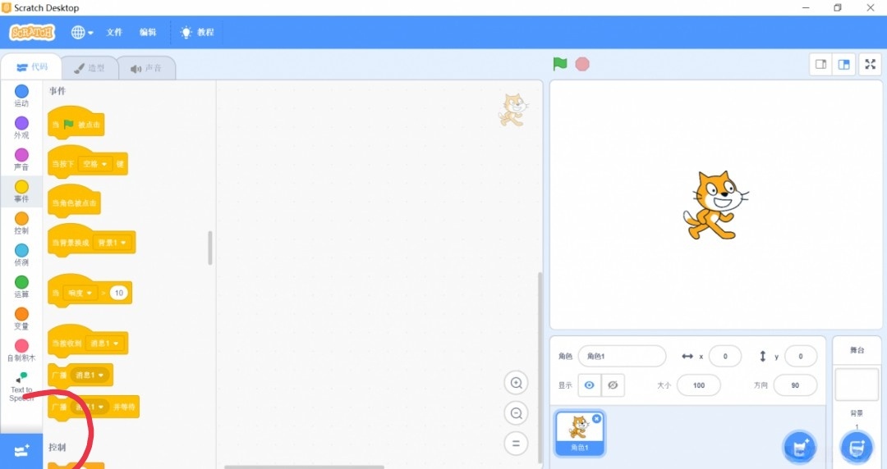Click the 大小 size field 100
The height and width of the screenshot is (469, 887).
[x=699, y=385]
